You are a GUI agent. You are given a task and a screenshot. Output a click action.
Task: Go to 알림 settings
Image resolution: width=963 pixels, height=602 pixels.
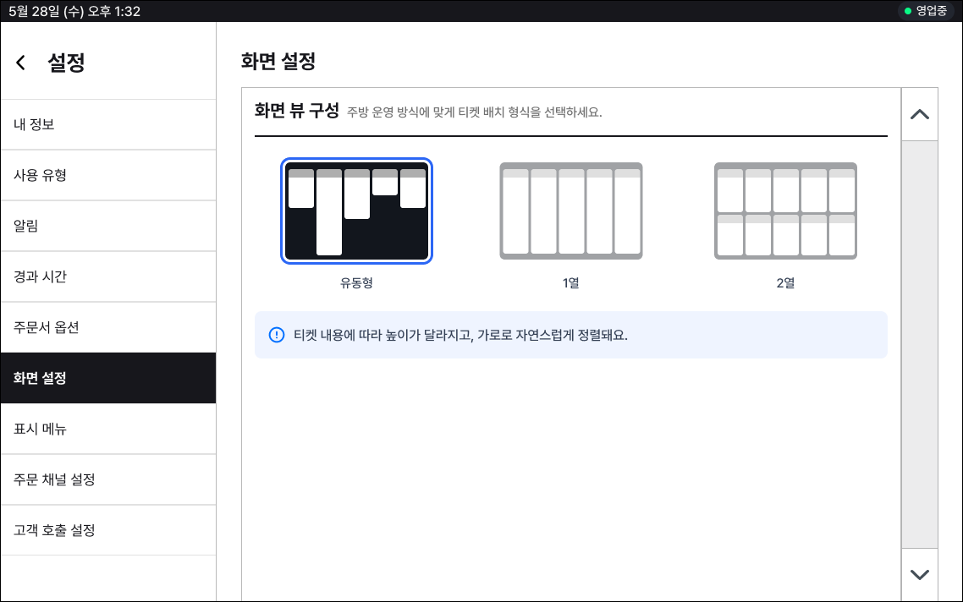coord(108,227)
